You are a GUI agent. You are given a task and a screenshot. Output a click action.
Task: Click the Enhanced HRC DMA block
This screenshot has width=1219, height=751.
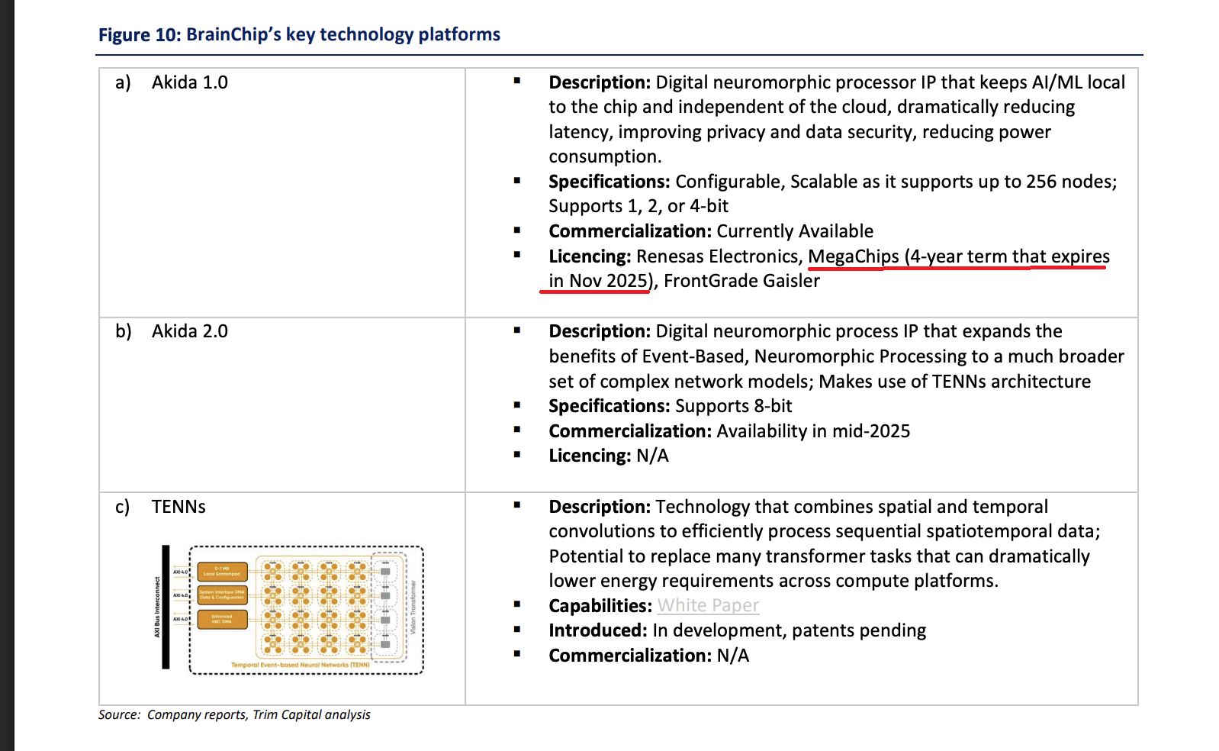pyautogui.click(x=222, y=619)
